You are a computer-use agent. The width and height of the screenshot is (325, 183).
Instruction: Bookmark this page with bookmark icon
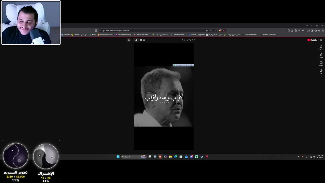(96, 30)
